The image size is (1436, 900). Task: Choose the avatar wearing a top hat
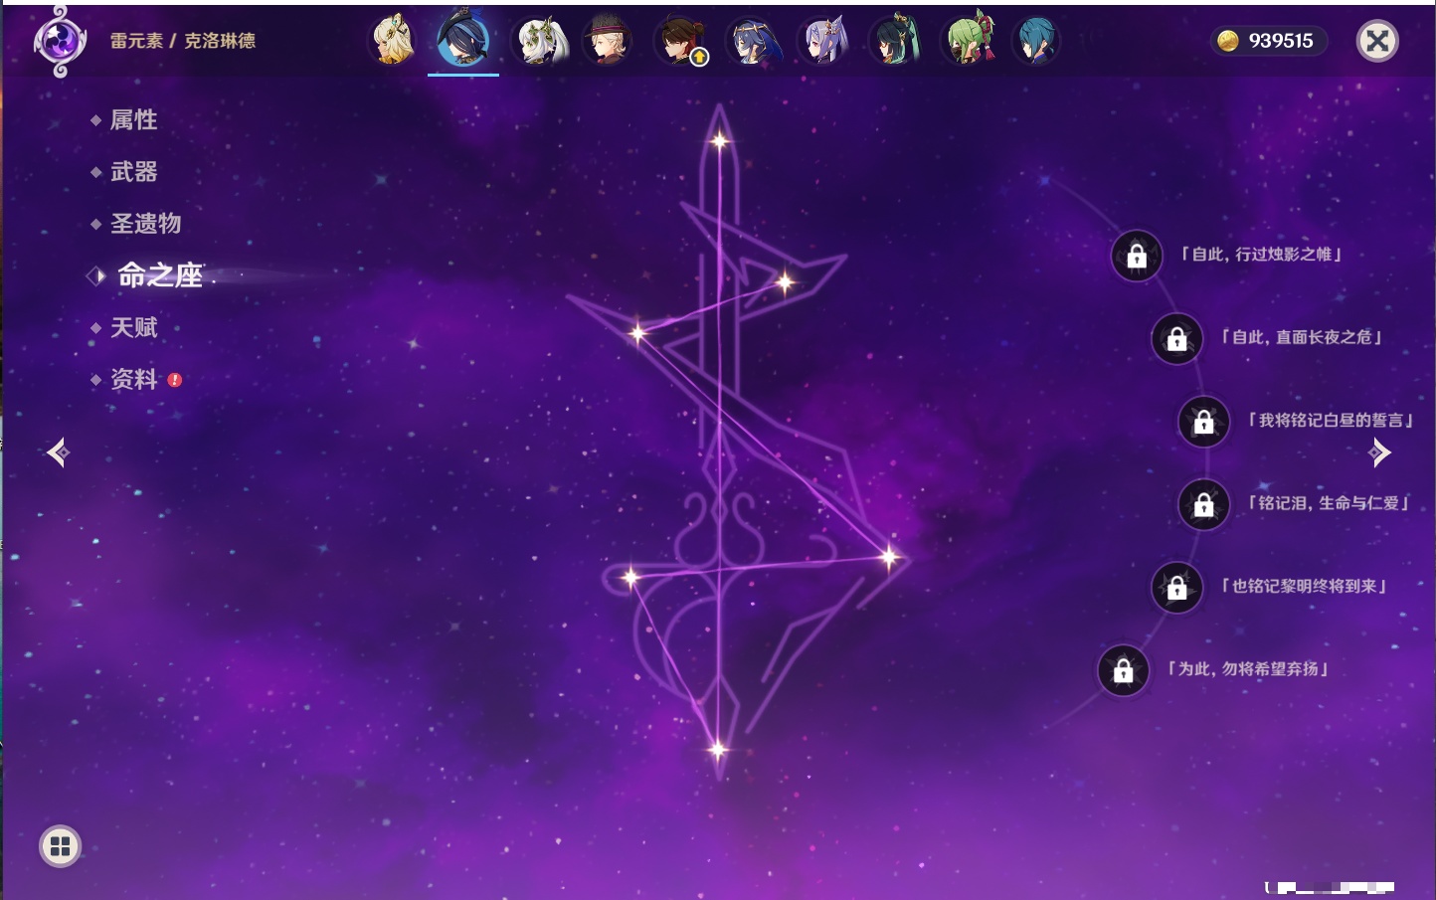coord(607,41)
